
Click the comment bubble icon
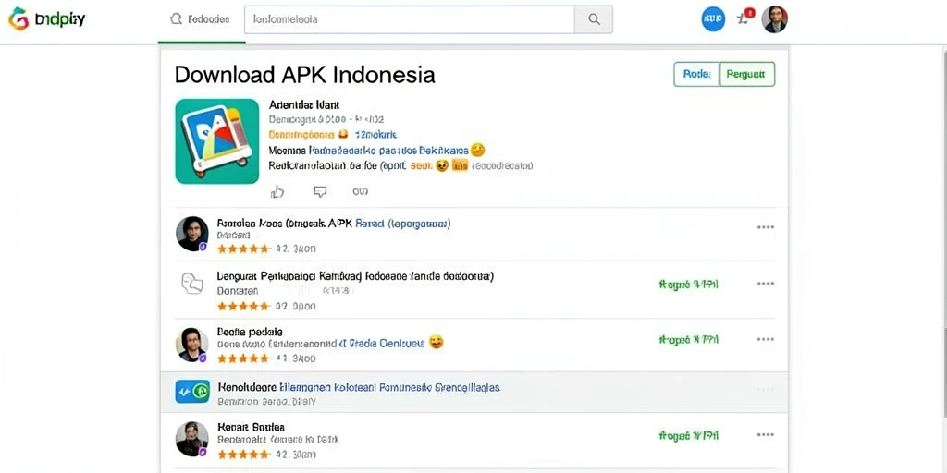(319, 192)
